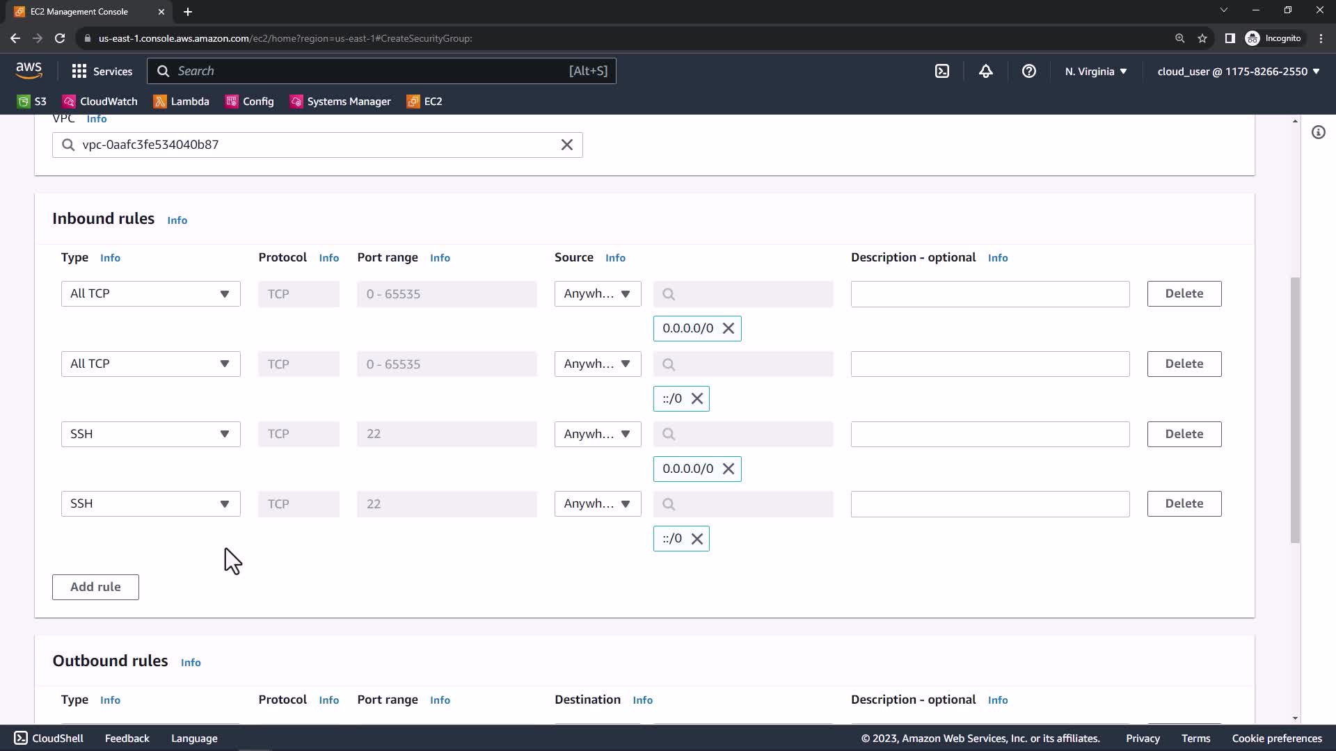This screenshot has height=751, width=1336.
Task: Remove ::/0 from last SSH rule
Action: 697,539
